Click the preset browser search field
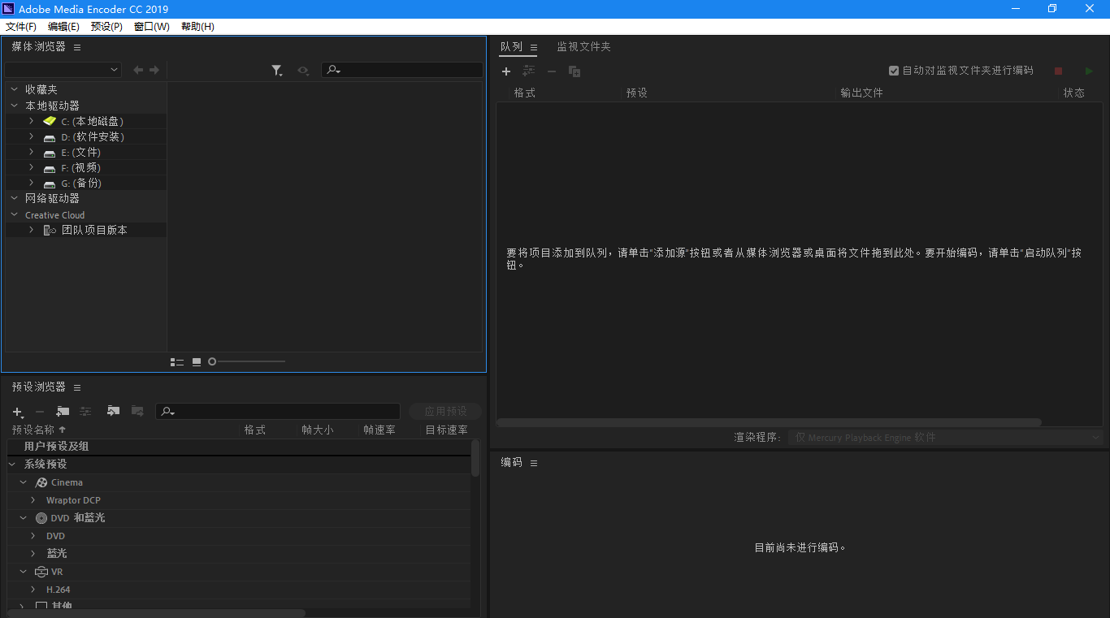This screenshot has height=618, width=1110. 278,412
